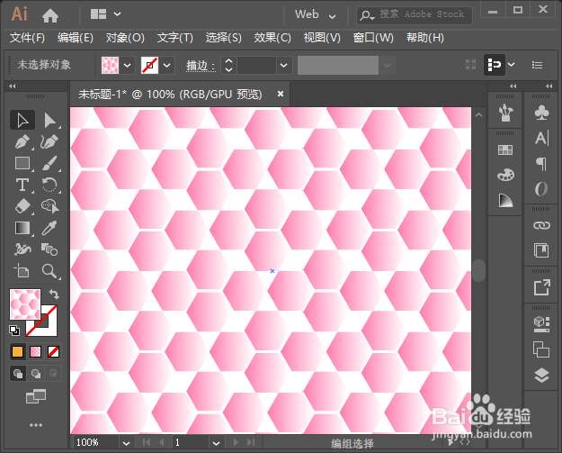The height and width of the screenshot is (453, 562).
Task: Click the 描边 stroke label link
Action: (x=201, y=66)
